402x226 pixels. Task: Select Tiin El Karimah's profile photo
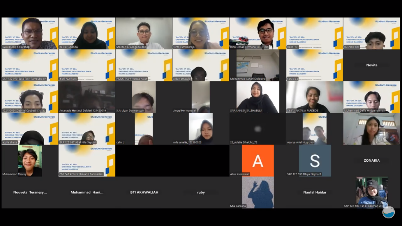pyautogui.click(x=371, y=192)
